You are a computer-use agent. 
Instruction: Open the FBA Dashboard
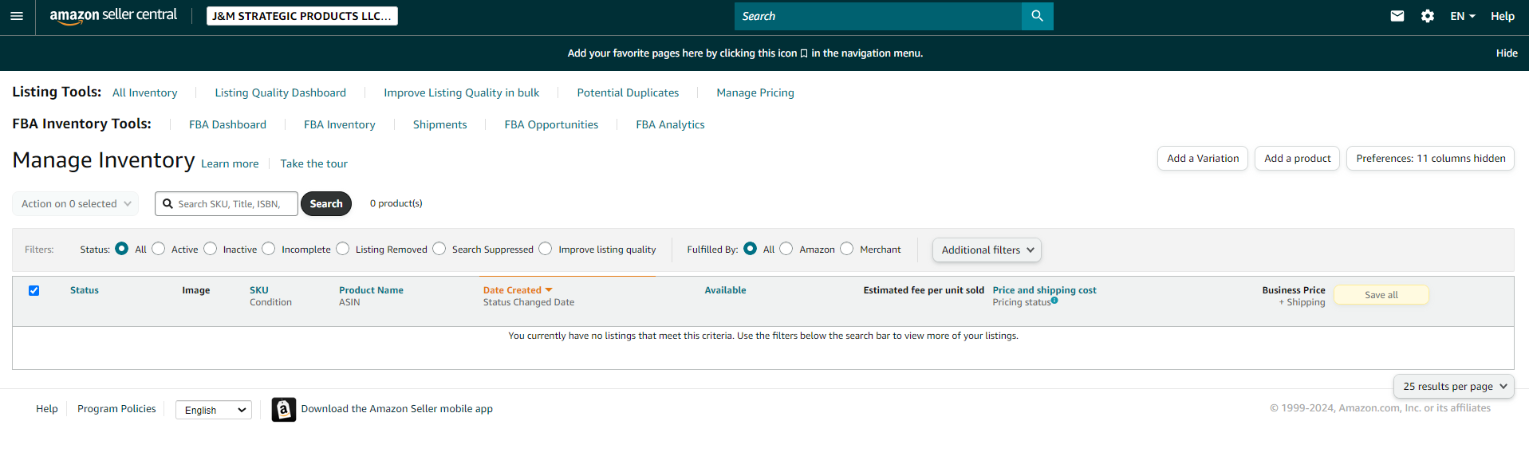[227, 124]
